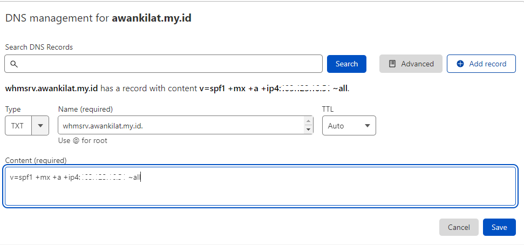524x245 pixels.
Task: Click the book icon on Advanced button
Action: coord(393,64)
